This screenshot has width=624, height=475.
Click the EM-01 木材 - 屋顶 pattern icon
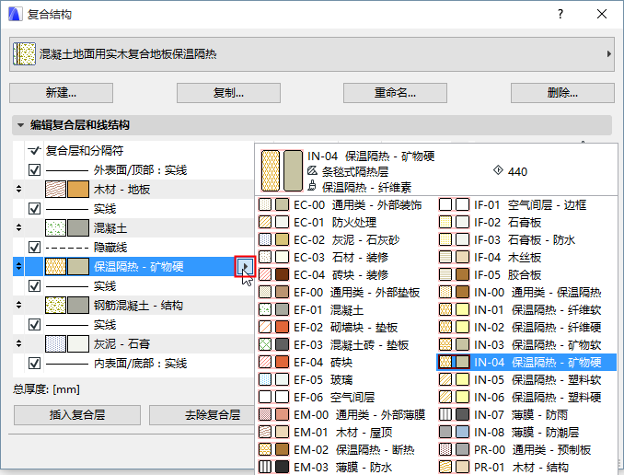pyautogui.click(x=265, y=433)
